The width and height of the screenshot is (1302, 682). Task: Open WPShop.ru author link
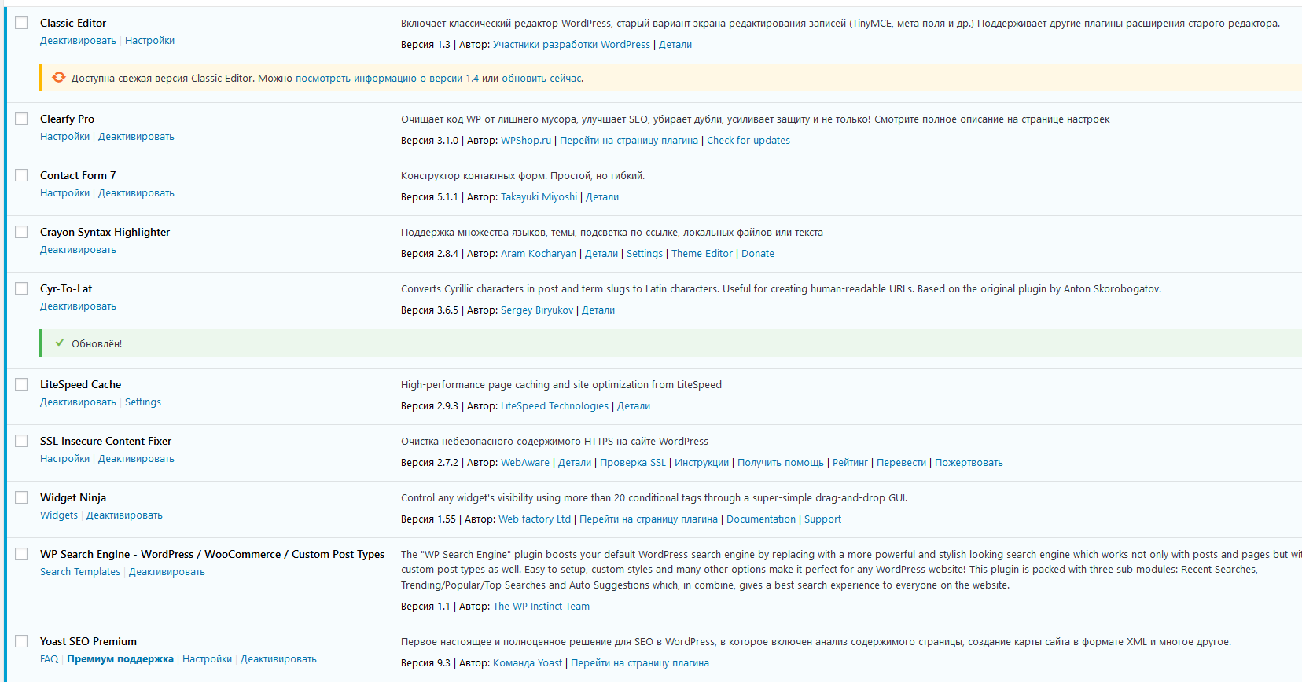click(526, 141)
